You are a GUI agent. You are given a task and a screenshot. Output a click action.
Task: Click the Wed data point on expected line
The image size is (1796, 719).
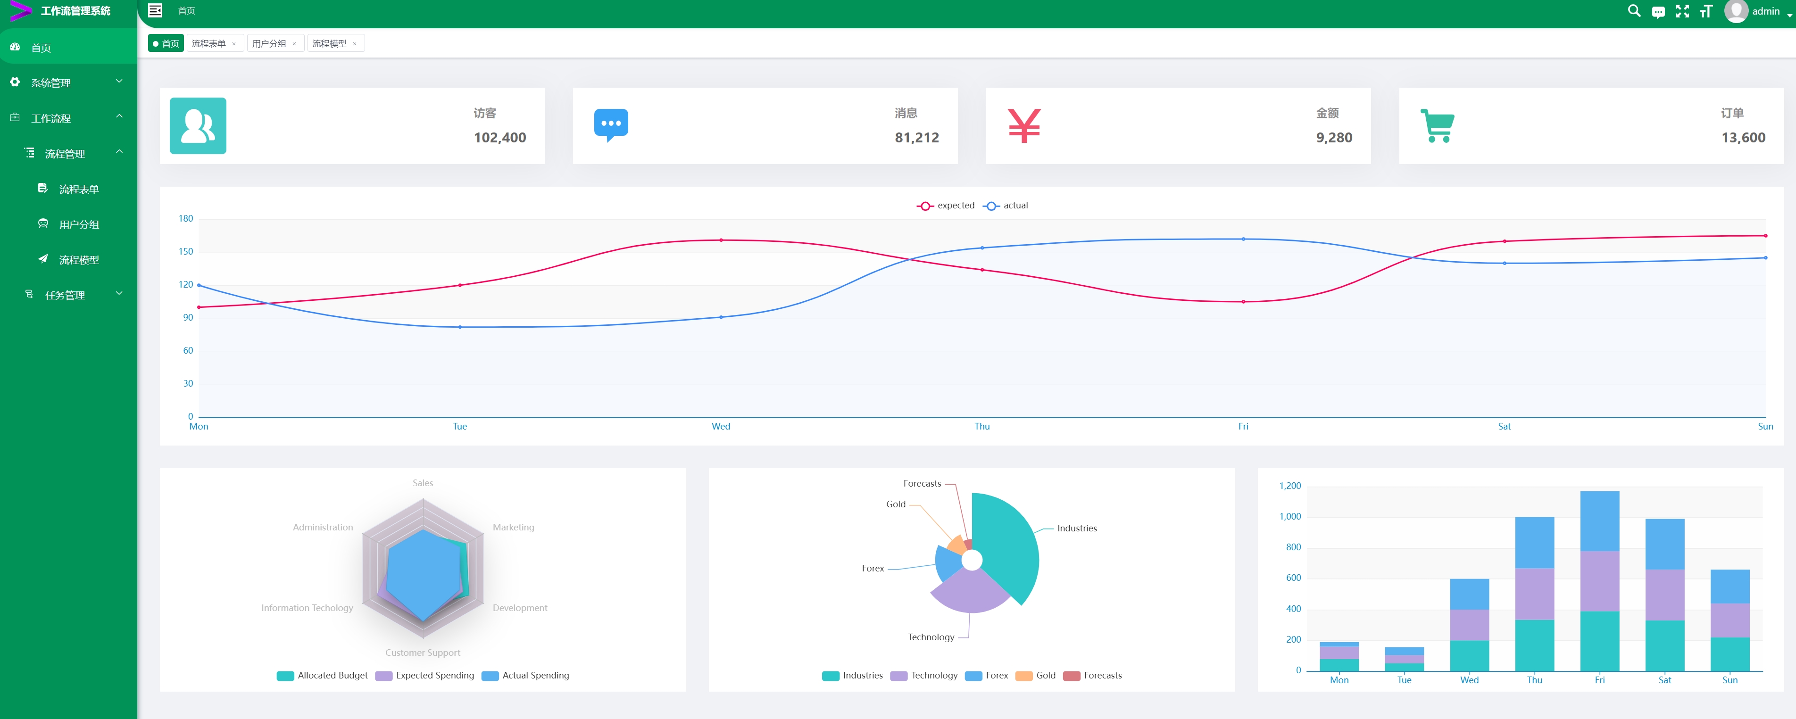click(721, 240)
